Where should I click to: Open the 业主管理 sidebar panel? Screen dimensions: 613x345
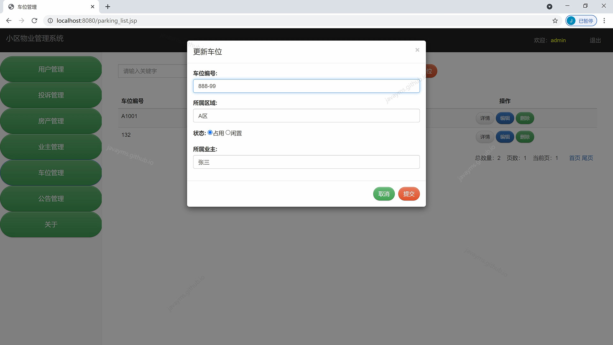51,147
